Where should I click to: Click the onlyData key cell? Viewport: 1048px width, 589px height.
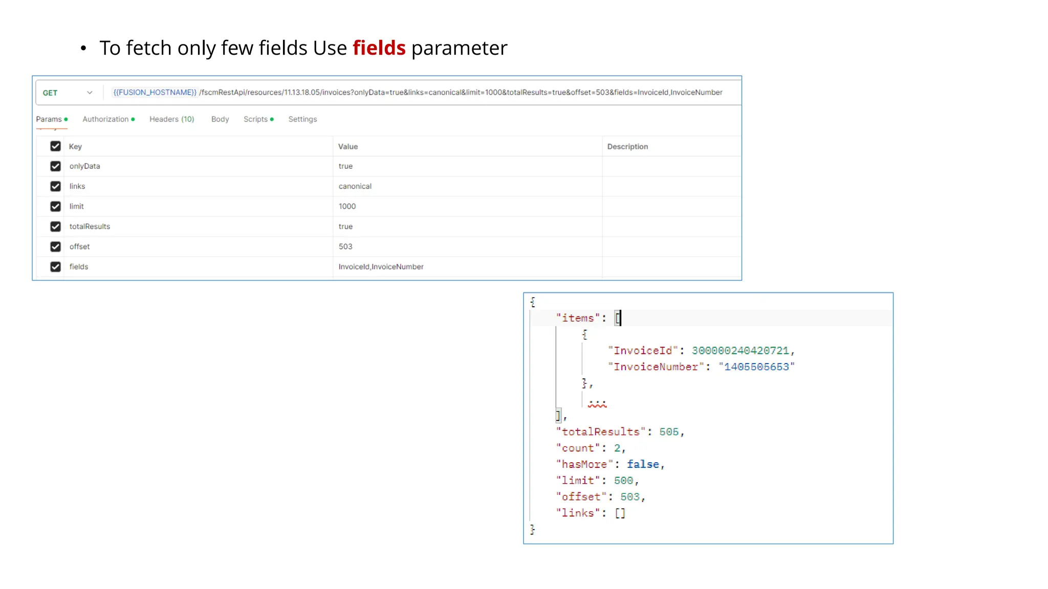199,166
